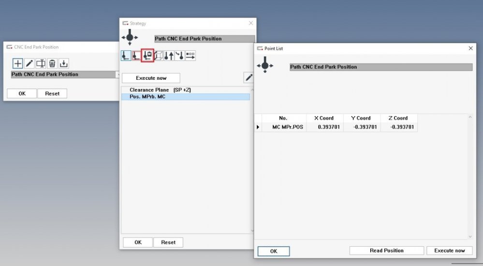
Task: Click the trash delete icon in CNC End Park Position
Action: (x=52, y=63)
